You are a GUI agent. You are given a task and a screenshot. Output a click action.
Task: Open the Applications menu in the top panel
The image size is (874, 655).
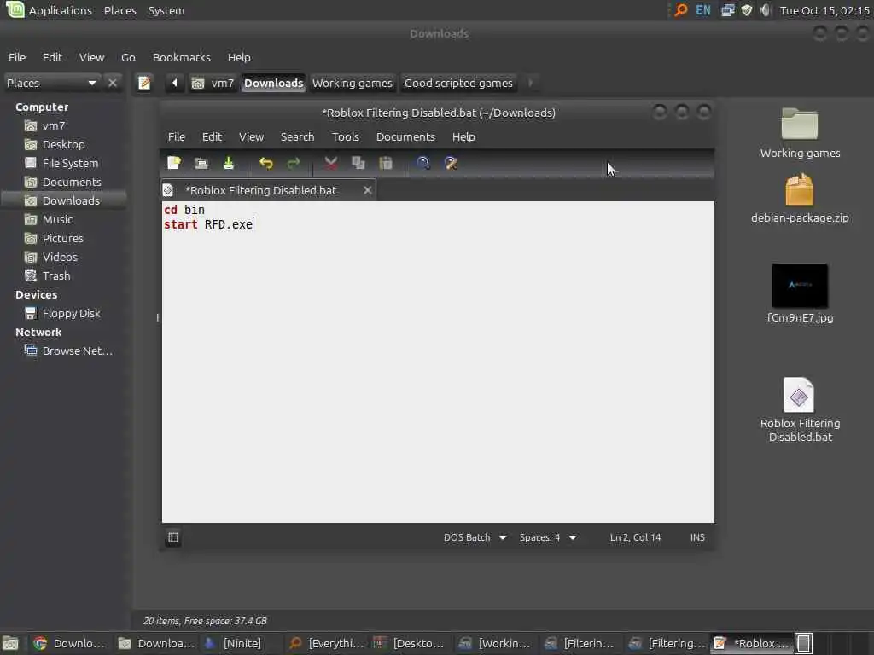pos(49,10)
